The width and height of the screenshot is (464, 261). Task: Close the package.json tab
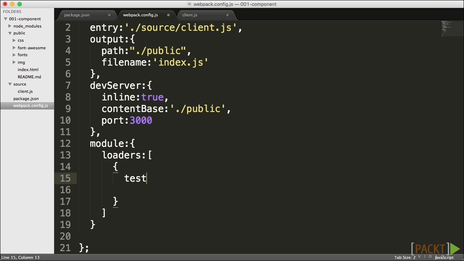(x=109, y=15)
